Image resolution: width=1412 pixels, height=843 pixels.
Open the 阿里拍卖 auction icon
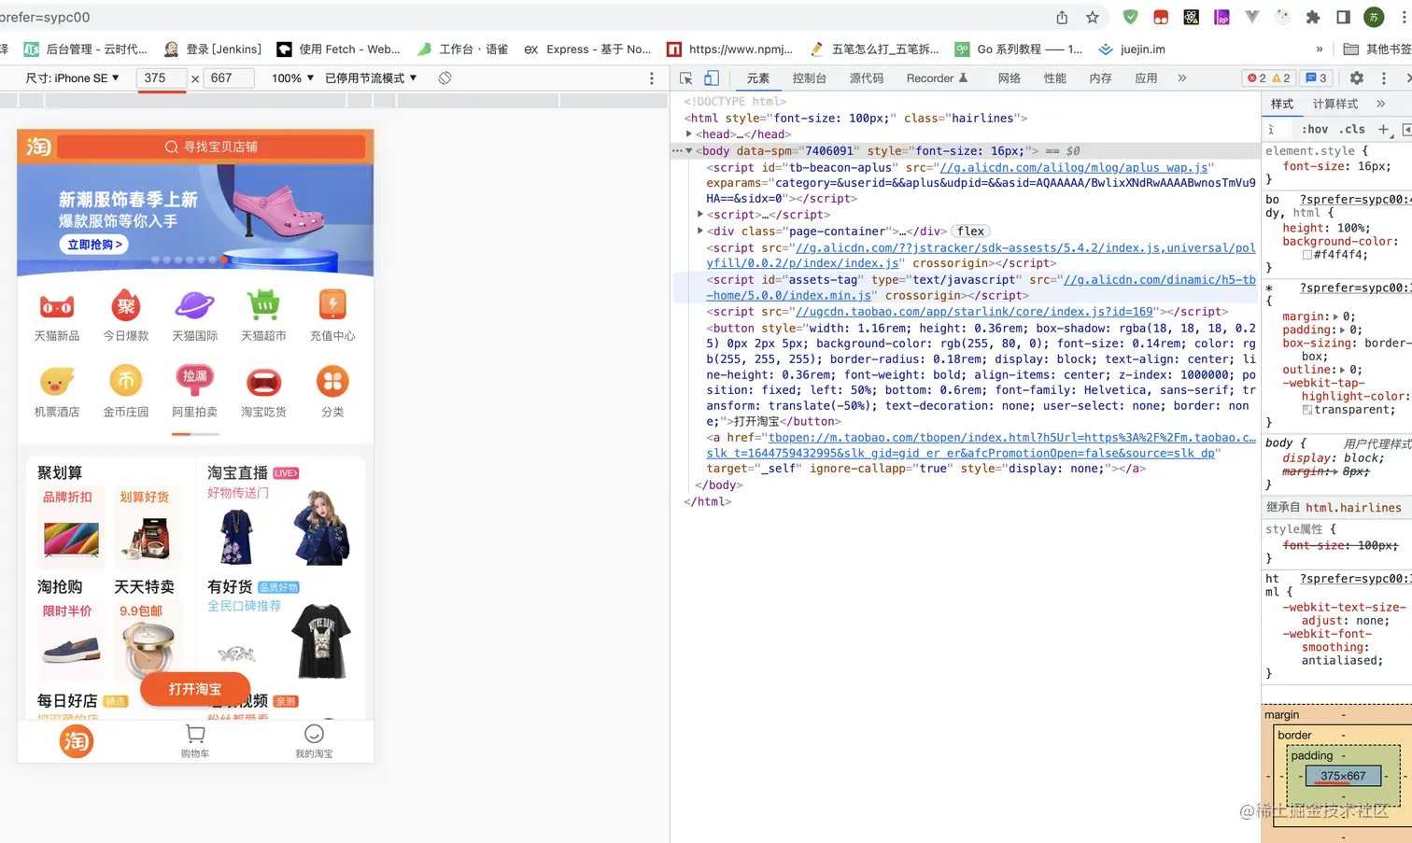point(195,382)
